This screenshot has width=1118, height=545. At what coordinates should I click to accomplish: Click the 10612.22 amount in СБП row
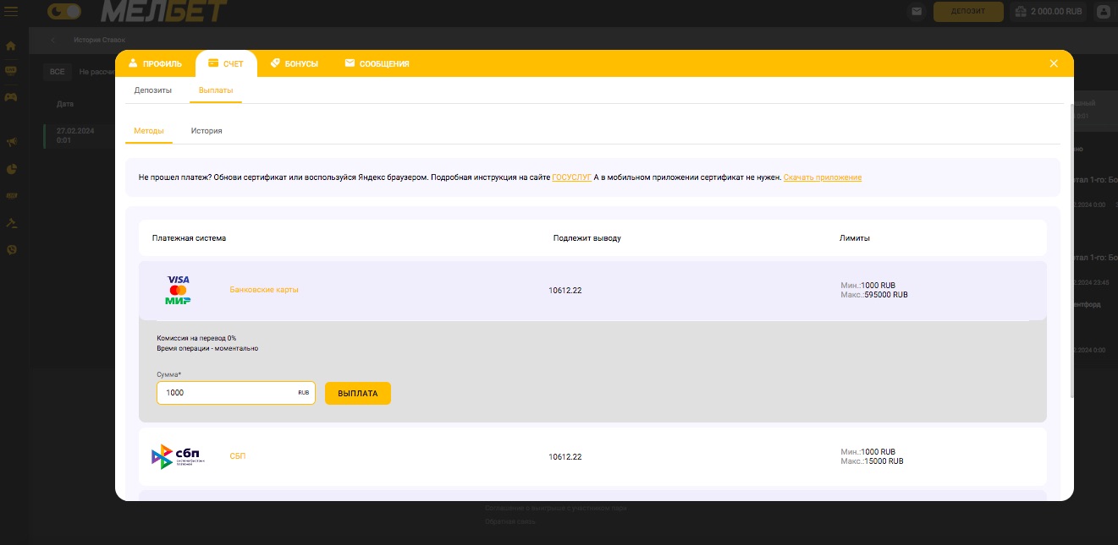click(x=565, y=457)
